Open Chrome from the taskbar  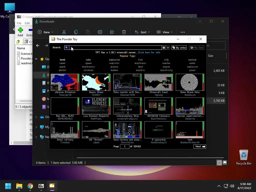(x=30, y=186)
